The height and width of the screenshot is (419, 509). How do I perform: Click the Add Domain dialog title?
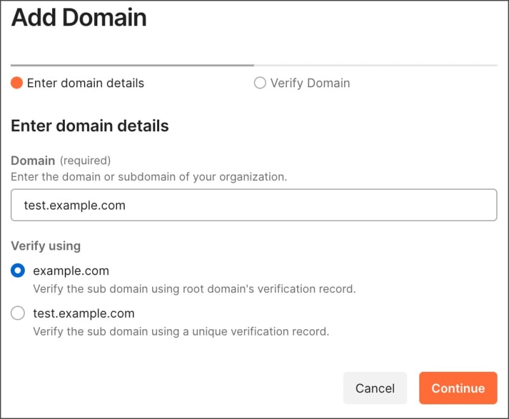point(78,17)
